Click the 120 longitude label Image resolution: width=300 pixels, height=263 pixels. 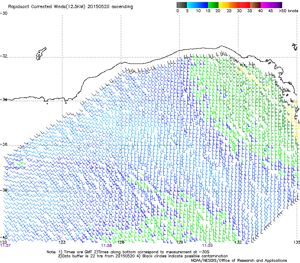pyautogui.click(x=3, y=242)
